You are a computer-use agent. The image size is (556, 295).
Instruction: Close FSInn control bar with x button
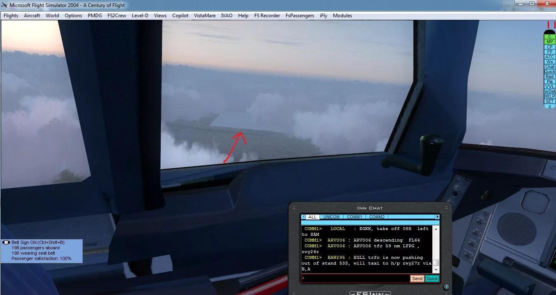pyautogui.click(x=549, y=106)
